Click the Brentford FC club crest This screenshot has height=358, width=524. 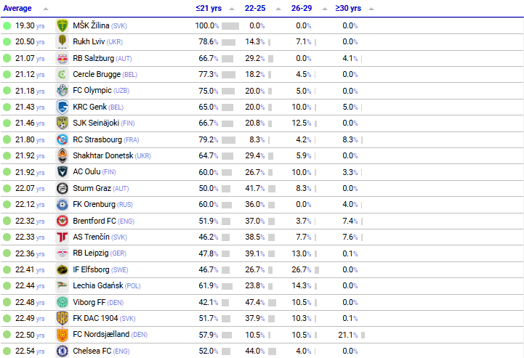pos(63,221)
